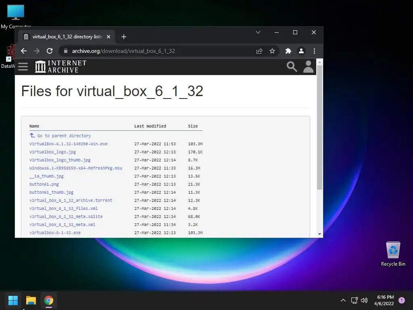The width and height of the screenshot is (413, 310).
Task: Show hidden system tray icons
Action: tap(343, 300)
